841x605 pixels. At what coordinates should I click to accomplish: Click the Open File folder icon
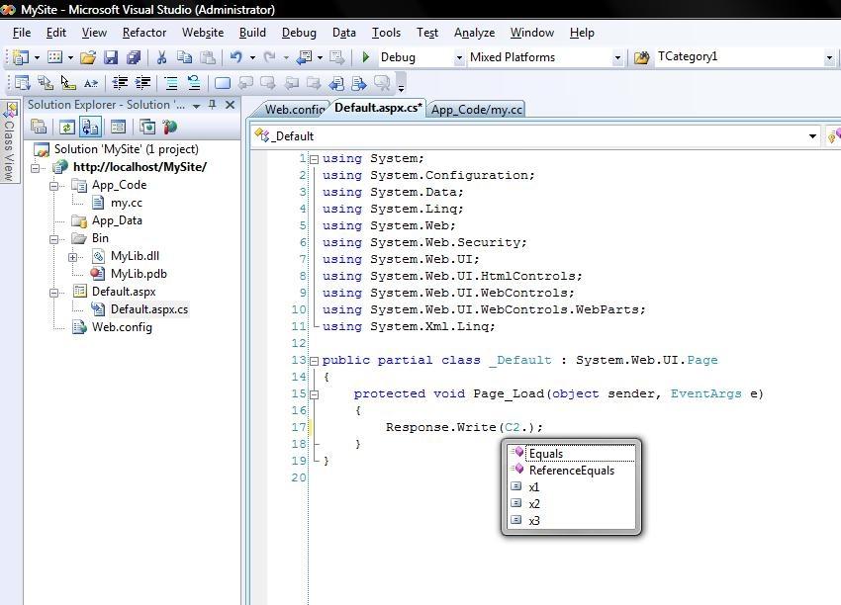click(88, 57)
